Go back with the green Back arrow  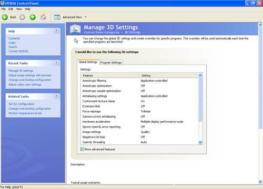point(5,17)
